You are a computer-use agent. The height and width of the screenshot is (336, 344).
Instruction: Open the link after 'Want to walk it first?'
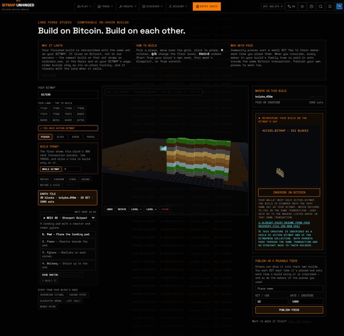pos(299,321)
